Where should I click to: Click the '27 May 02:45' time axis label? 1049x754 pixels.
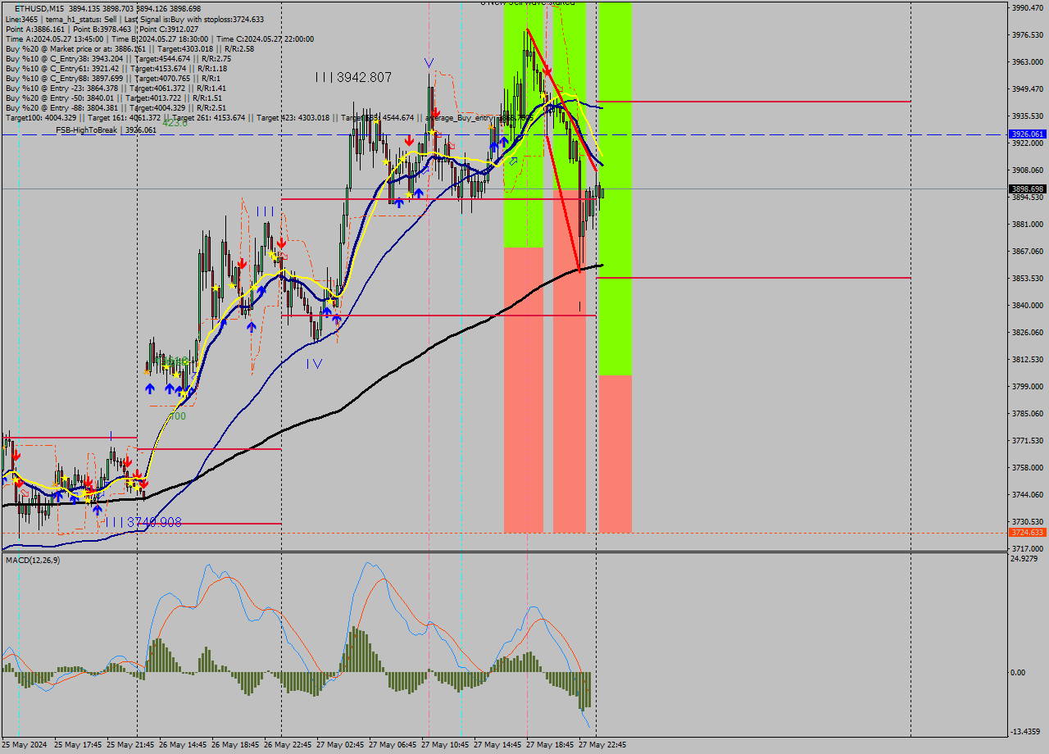click(341, 745)
